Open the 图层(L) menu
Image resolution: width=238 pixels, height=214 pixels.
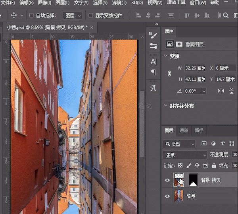pyautogui.click(x=63, y=3)
